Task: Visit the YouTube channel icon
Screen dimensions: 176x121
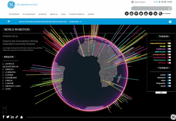Action: [146, 13]
